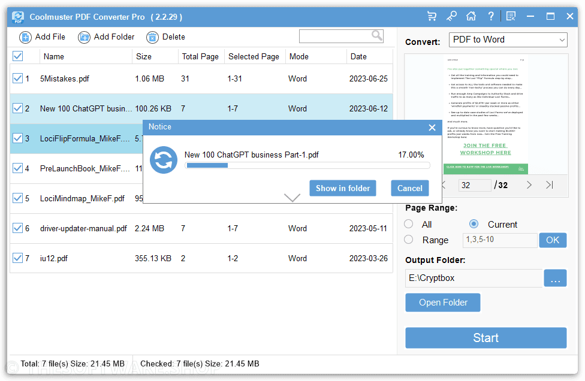Uncheck the New 100 ChatGPT file checkbox
The height and width of the screenshot is (381, 585).
click(17, 108)
